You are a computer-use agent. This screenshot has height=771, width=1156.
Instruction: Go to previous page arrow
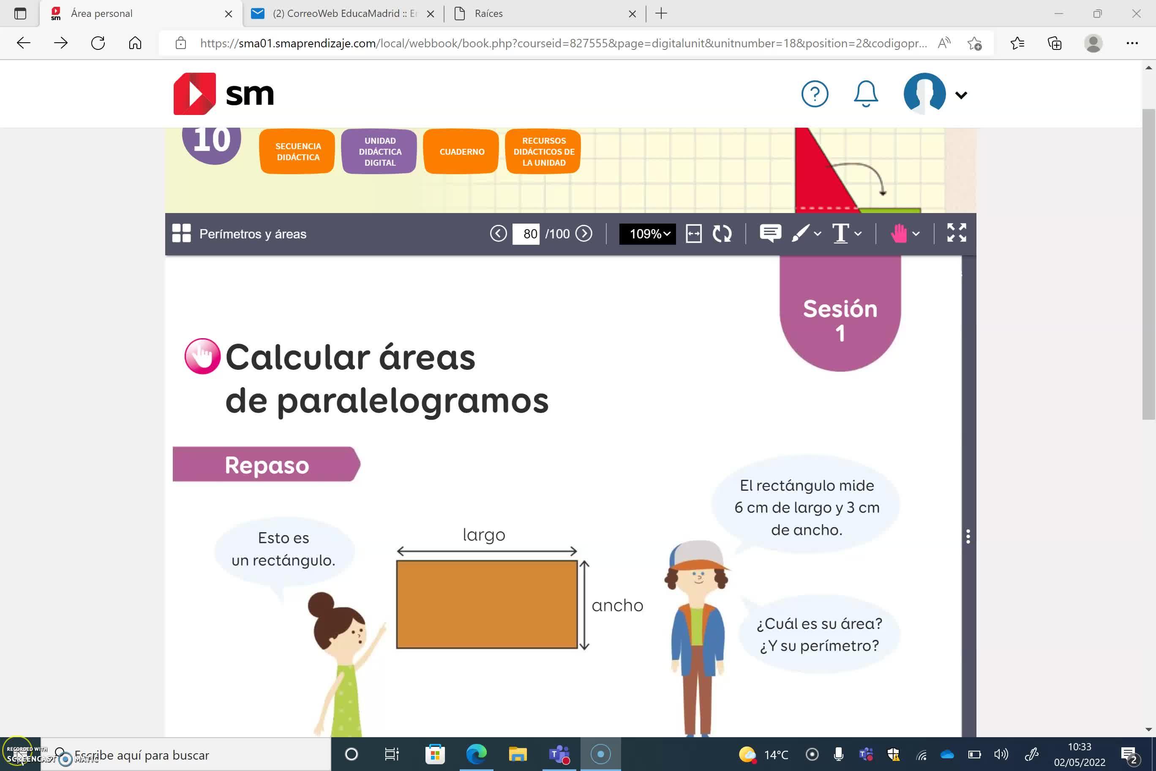[x=498, y=234]
